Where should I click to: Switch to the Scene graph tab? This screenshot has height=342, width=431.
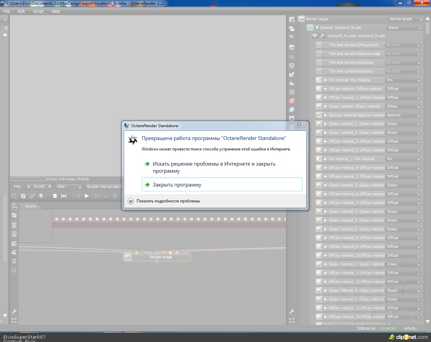(x=30, y=206)
